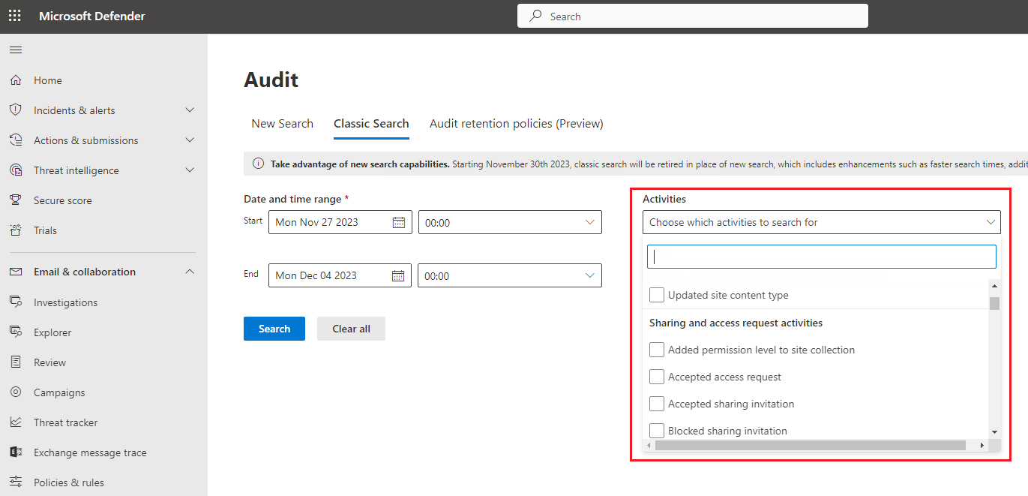Check Updated site content type
The height and width of the screenshot is (496, 1028).
point(657,295)
